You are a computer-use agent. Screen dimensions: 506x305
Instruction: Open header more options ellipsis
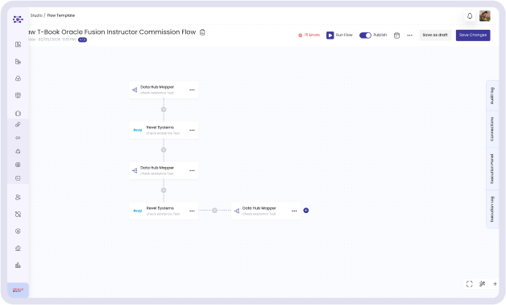pos(409,36)
